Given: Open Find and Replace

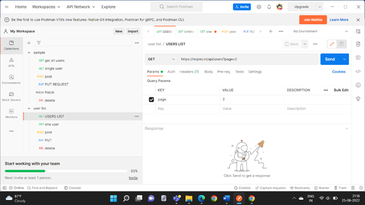Looking at the screenshot, I should (42, 188).
